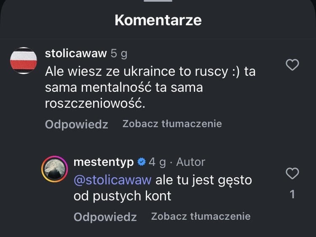Tap the Autor label next to mestentyp
Image resolution: width=316 pixels, height=237 pixels.
tap(190, 162)
